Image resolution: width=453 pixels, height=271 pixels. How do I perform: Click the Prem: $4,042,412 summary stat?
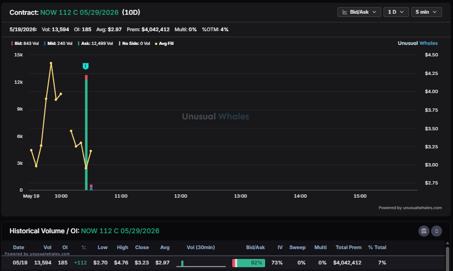coord(148,30)
